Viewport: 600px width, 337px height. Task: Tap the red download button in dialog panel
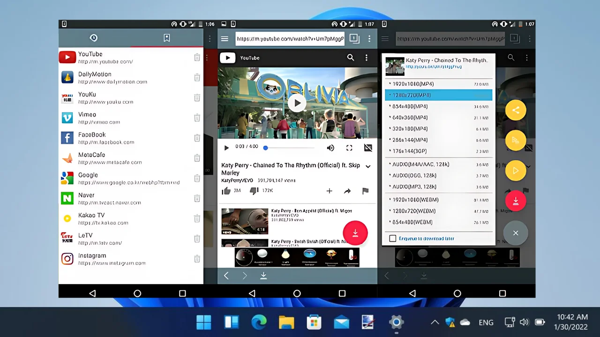[516, 201]
